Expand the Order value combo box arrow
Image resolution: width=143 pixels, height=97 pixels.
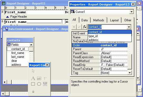129,27
